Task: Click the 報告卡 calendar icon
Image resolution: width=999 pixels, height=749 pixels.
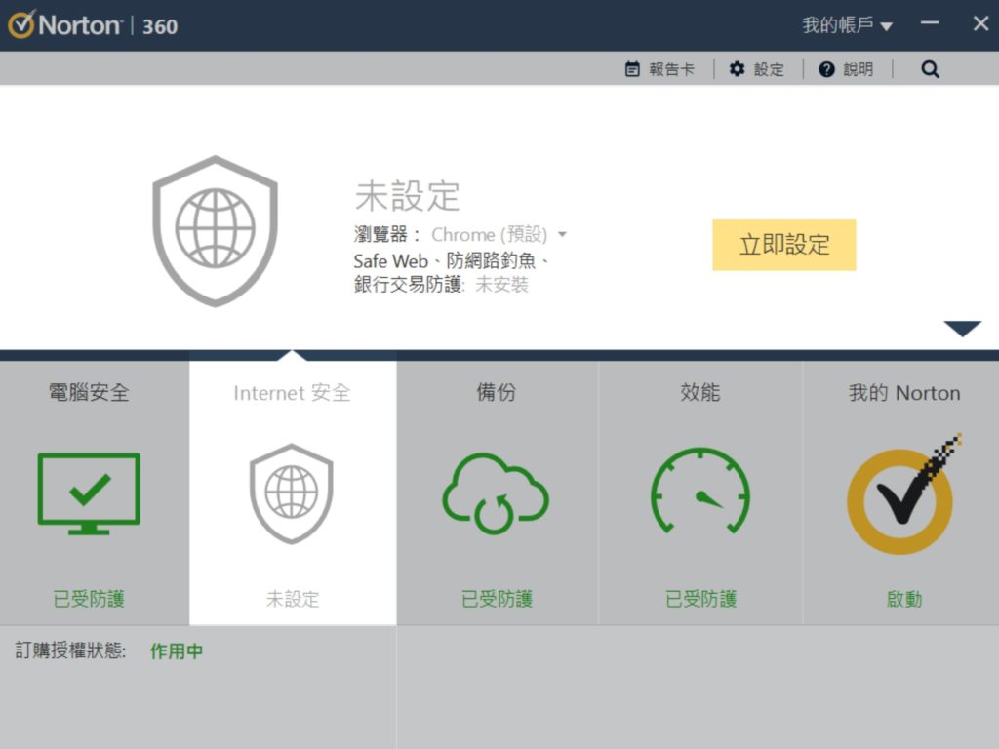Action: pyautogui.click(x=632, y=69)
